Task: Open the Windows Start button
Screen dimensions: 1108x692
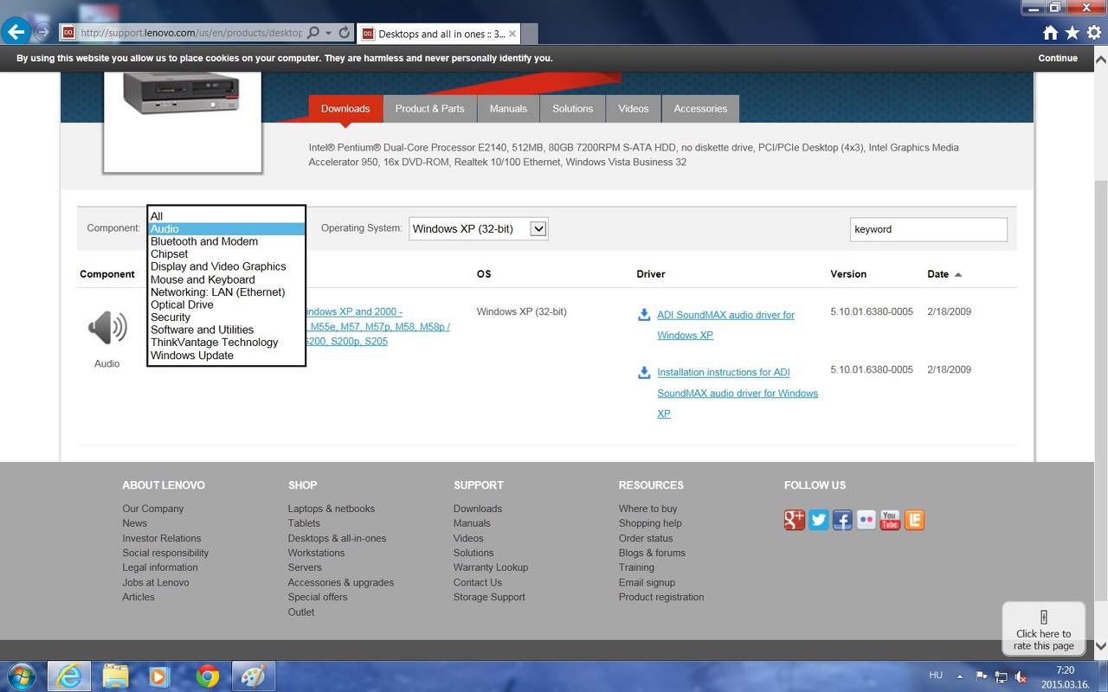Action: (21, 676)
